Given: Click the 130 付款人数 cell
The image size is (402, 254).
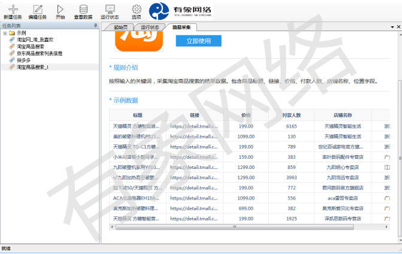Looking at the screenshot, I should click(292, 137).
